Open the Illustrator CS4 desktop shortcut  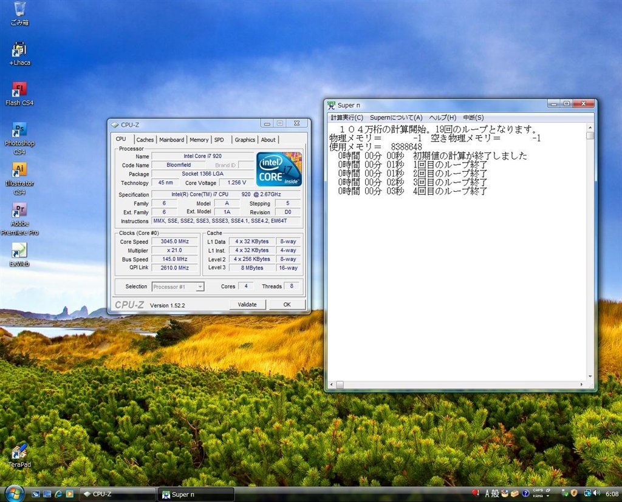coord(19,179)
